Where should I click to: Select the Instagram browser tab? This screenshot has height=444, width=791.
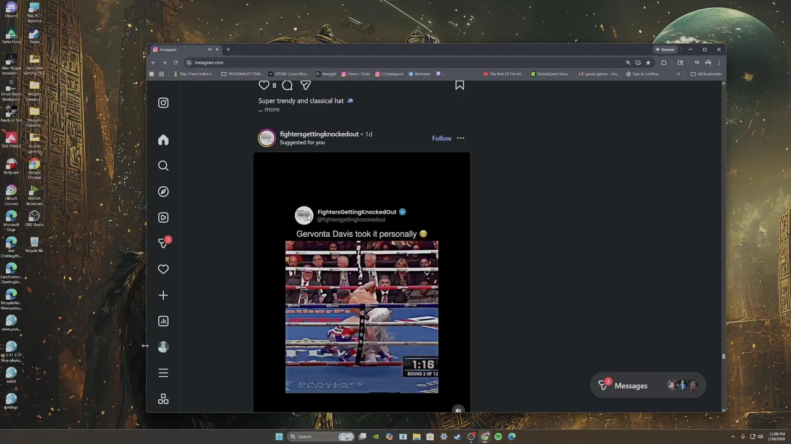(185, 49)
